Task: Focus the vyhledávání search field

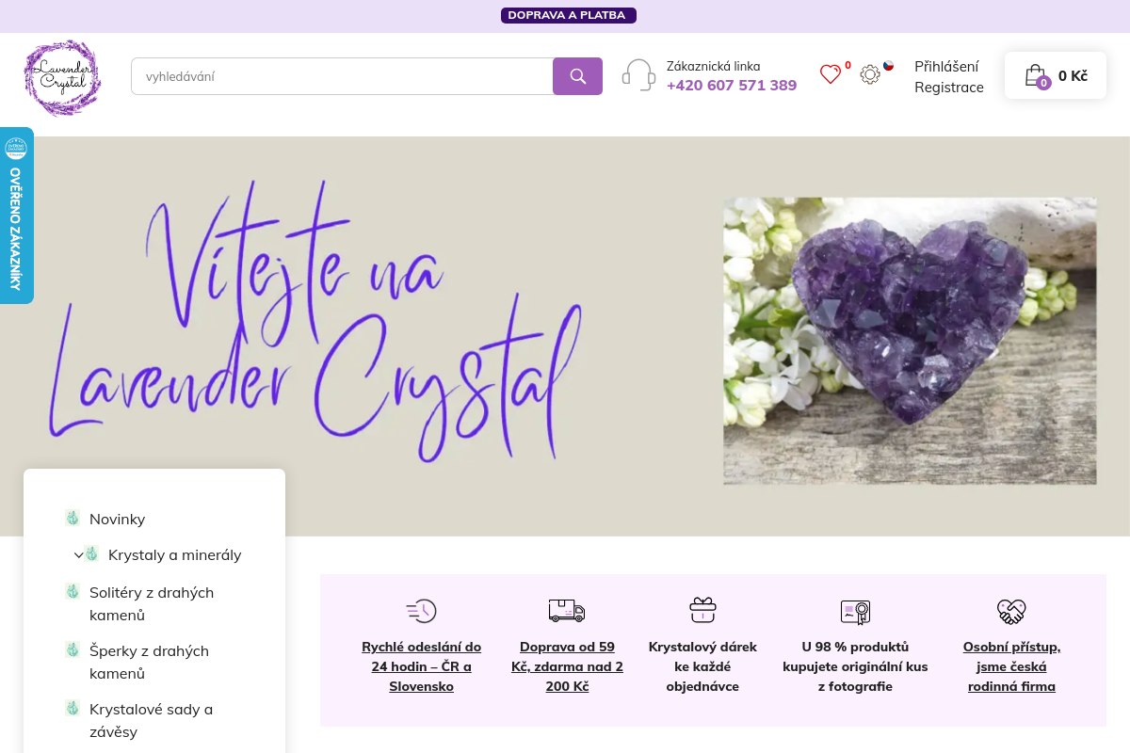Action: pos(342,76)
